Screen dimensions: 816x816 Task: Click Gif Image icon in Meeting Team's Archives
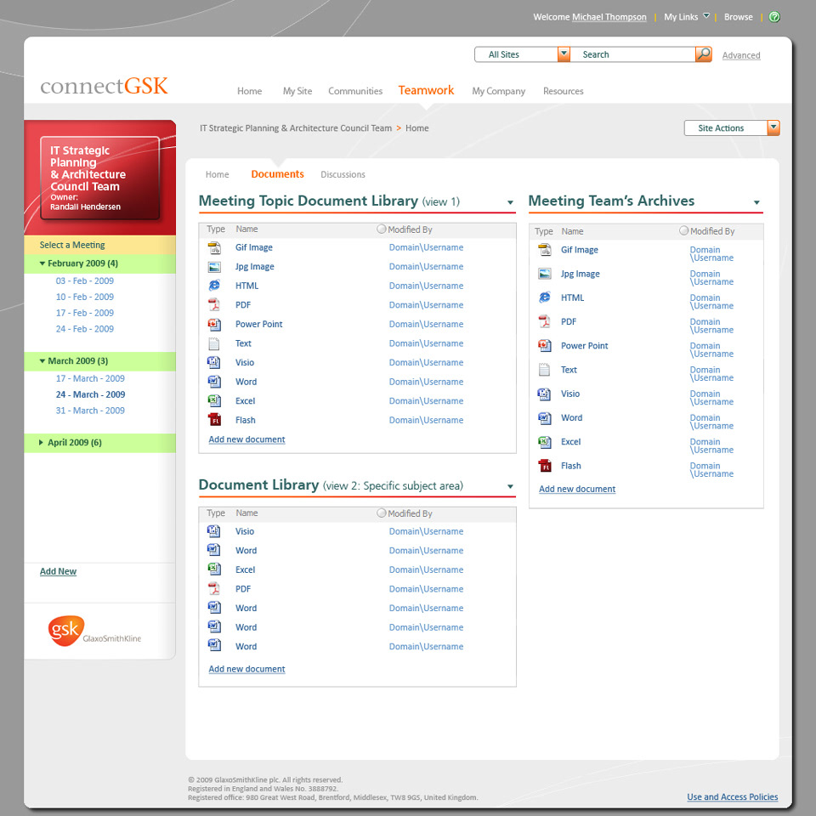point(544,250)
